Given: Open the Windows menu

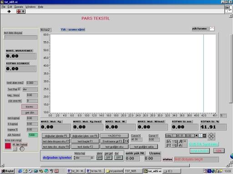Looking at the screenshot, I should click(30, 7).
